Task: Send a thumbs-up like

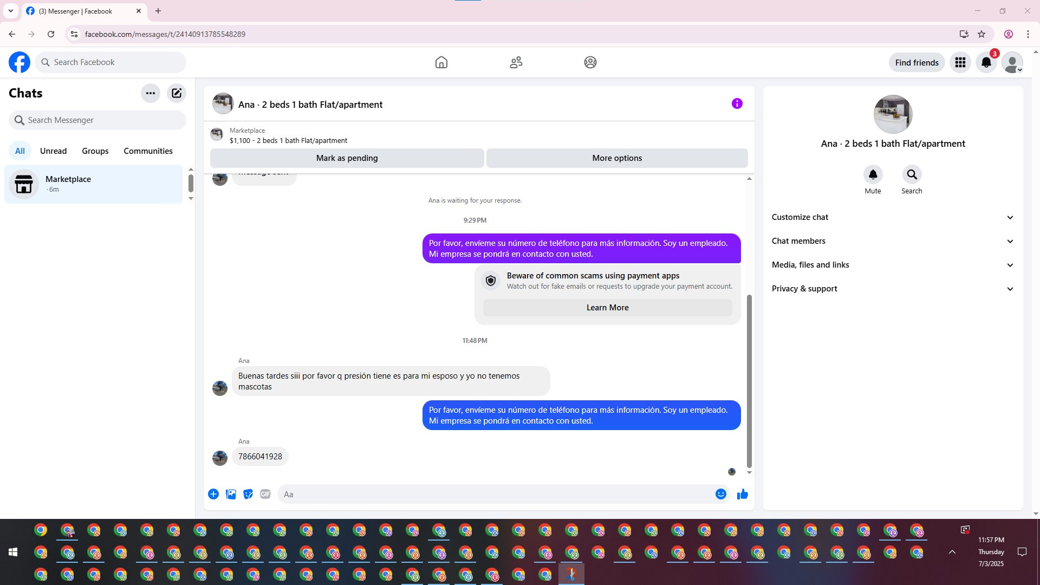Action: (742, 494)
